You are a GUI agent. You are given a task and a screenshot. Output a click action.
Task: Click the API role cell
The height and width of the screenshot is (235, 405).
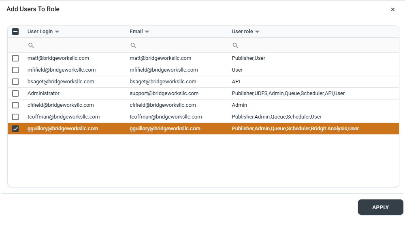click(x=236, y=82)
